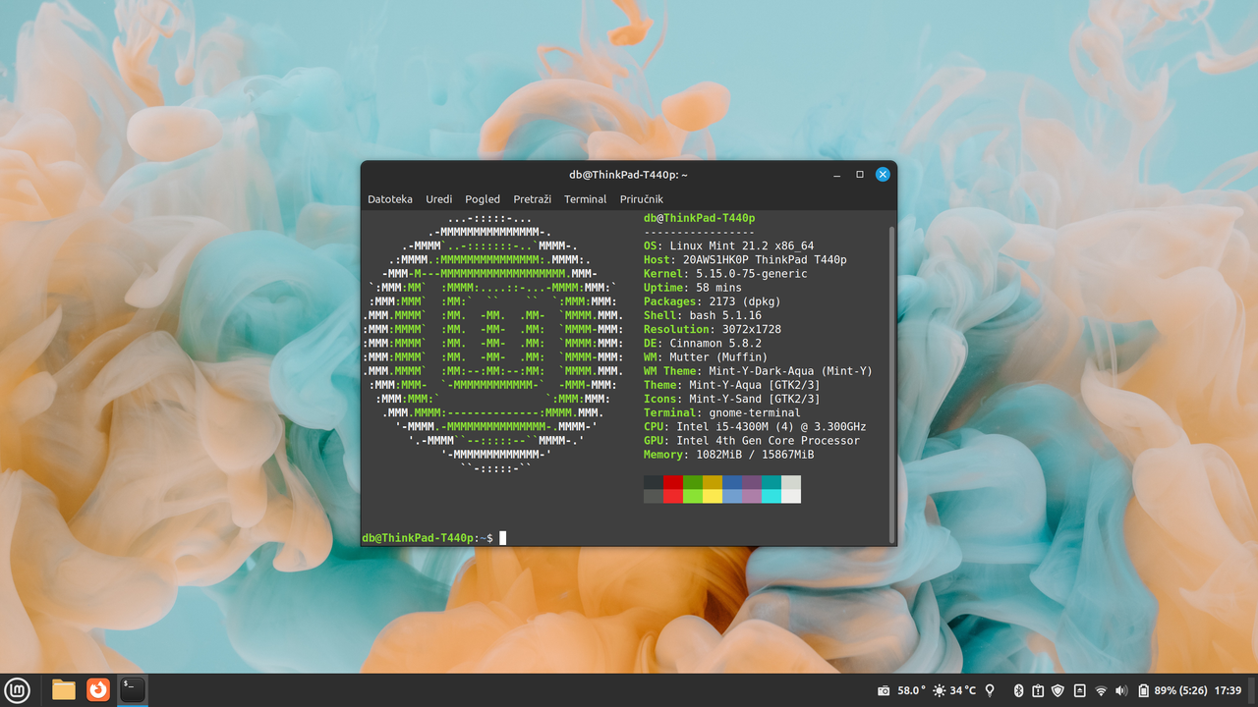Click the bright yellow color block
Viewport: 1258px width, 707px height.
tap(713, 496)
